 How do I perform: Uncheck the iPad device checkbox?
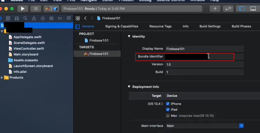[168, 110]
